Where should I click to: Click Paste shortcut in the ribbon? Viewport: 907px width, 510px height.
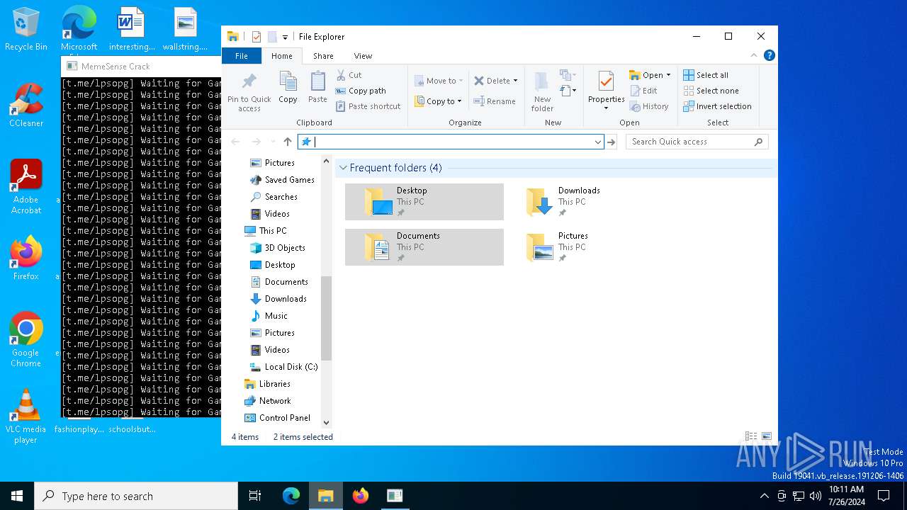(x=368, y=106)
